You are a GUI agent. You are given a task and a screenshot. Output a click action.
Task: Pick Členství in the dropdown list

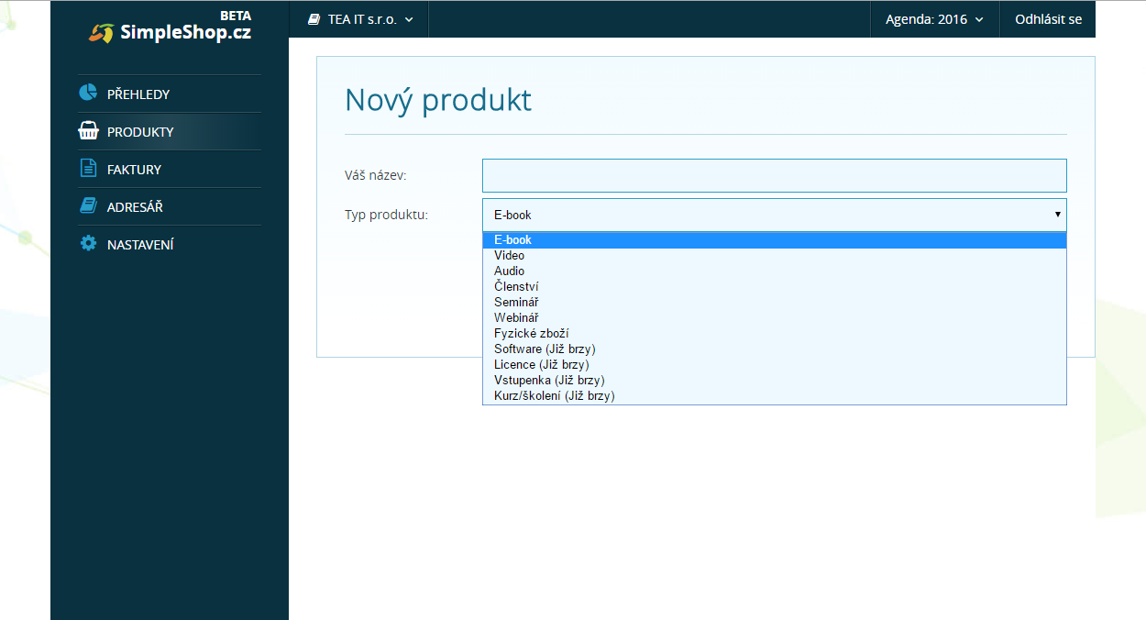[x=775, y=286]
